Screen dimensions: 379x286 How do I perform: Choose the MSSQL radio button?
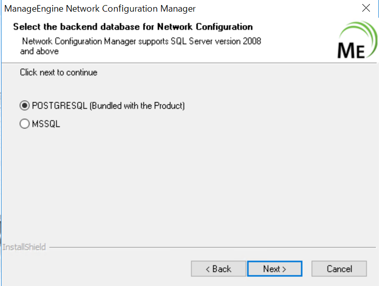click(x=25, y=124)
